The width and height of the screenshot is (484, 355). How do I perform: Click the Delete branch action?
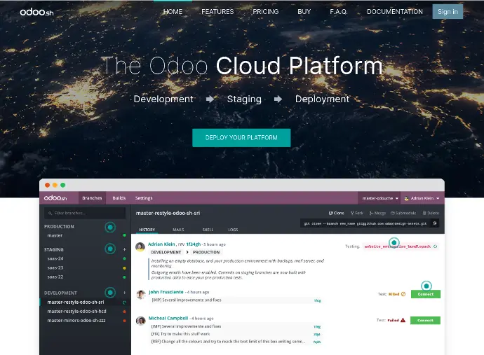(x=431, y=213)
